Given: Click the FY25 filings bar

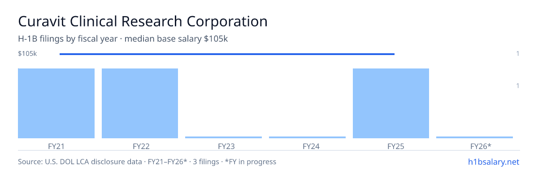Looking at the screenshot, I should [x=391, y=103].
